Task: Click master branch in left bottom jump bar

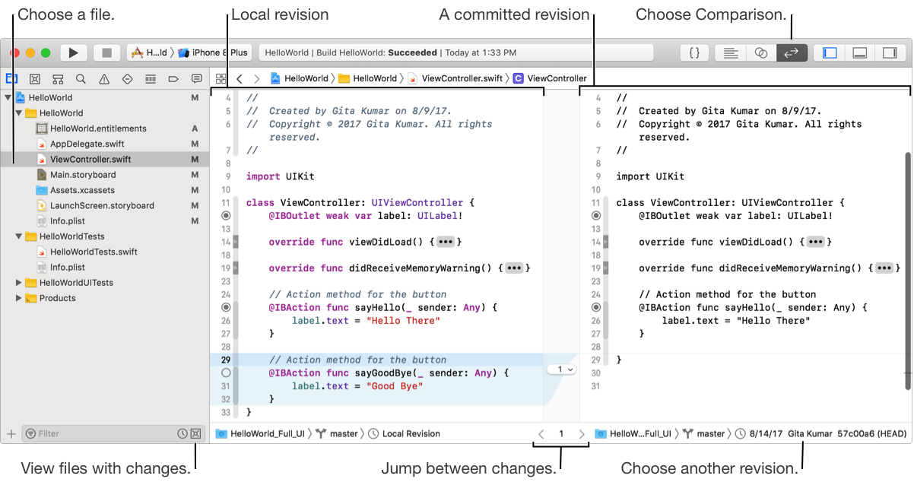Action: click(336, 434)
